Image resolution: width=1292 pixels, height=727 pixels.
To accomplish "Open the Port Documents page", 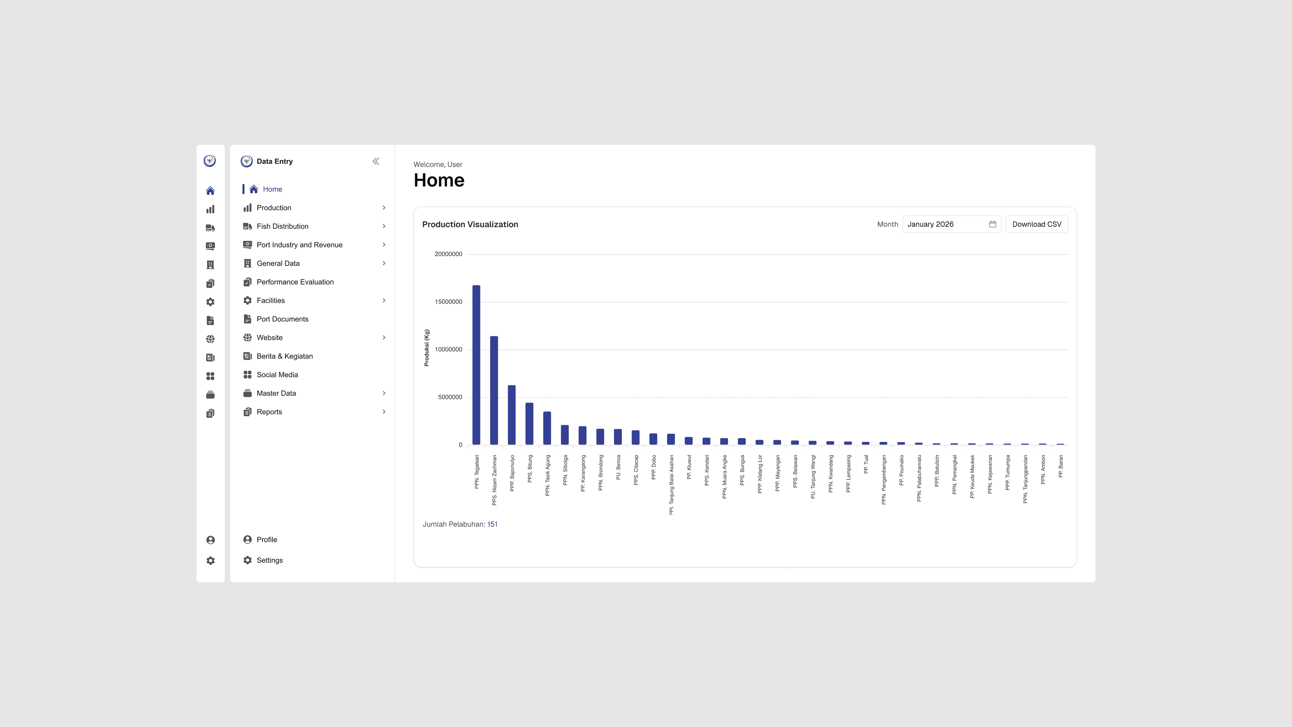I will (x=282, y=319).
